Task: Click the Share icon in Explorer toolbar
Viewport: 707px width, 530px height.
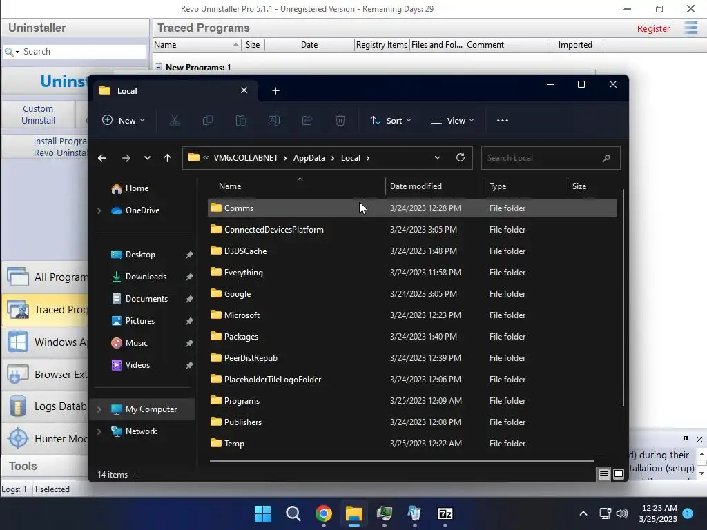Action: 307,120
